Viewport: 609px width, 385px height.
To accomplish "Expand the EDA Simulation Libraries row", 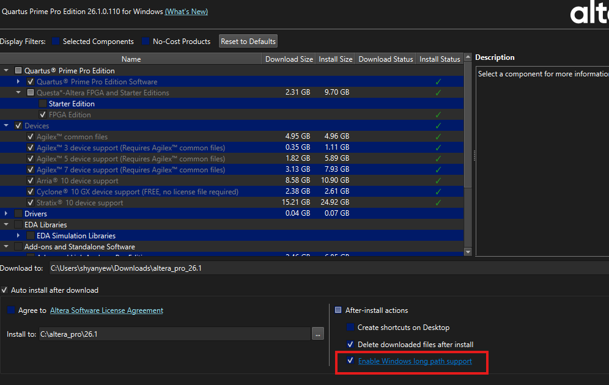I will [18, 235].
